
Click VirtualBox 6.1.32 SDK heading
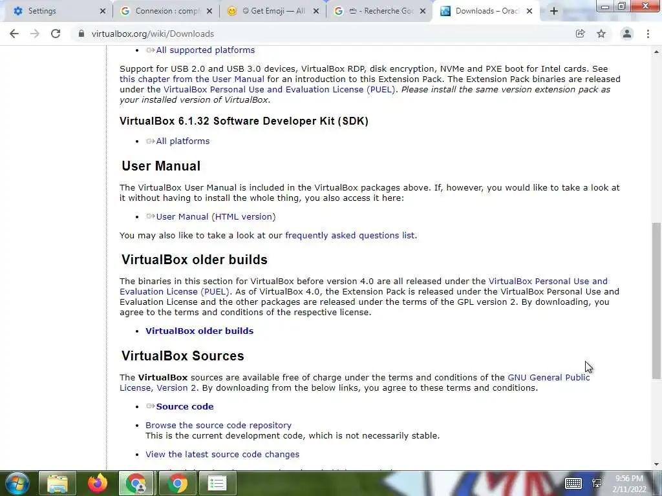[x=244, y=121]
